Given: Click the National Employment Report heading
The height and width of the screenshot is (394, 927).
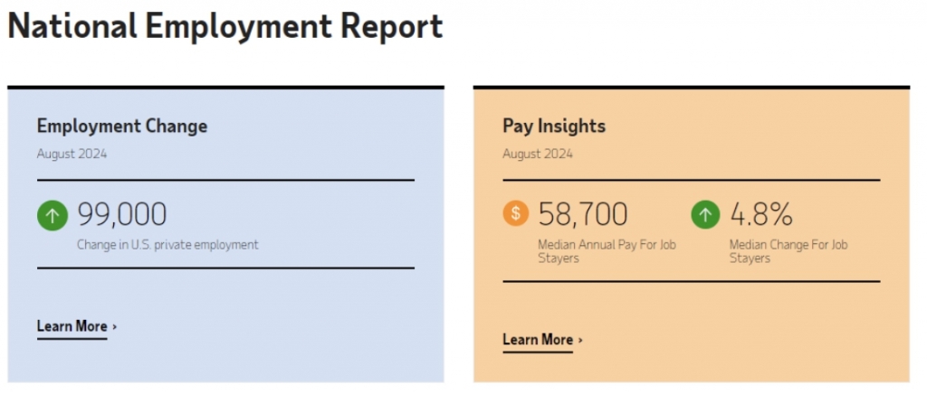Looking at the screenshot, I should click(x=225, y=27).
